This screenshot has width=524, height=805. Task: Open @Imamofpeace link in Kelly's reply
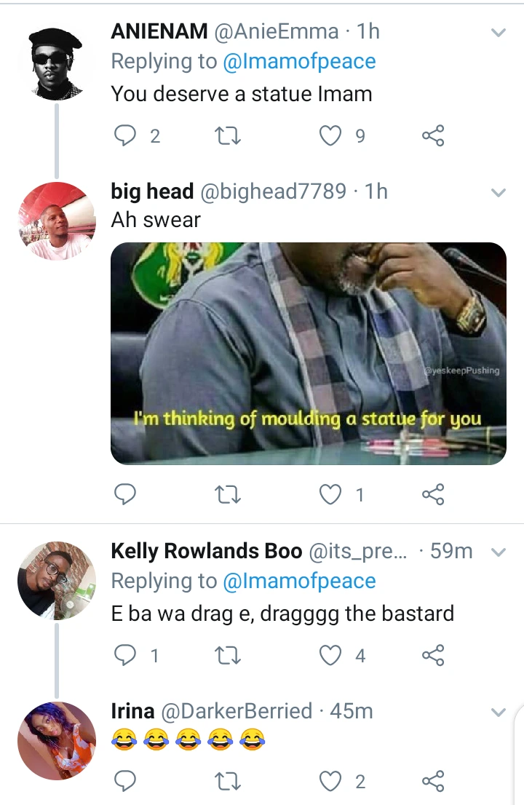click(x=299, y=581)
